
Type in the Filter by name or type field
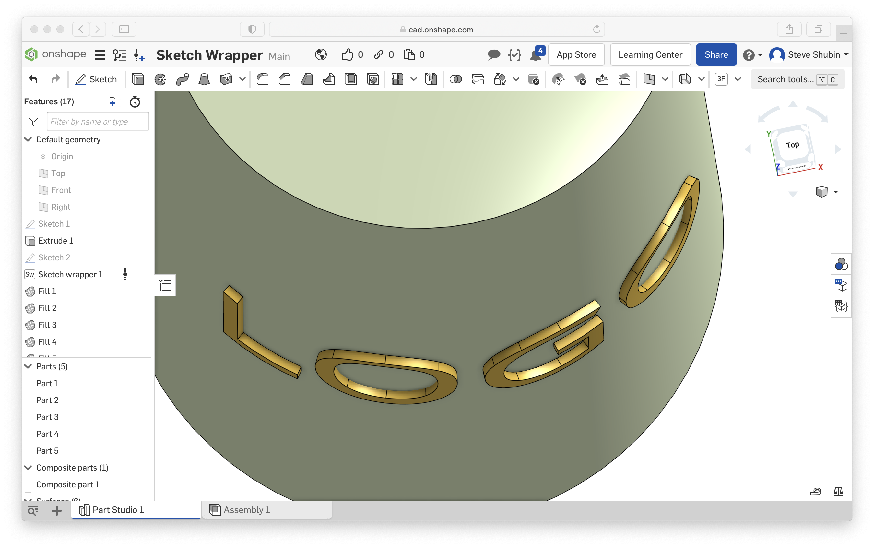[x=97, y=121]
